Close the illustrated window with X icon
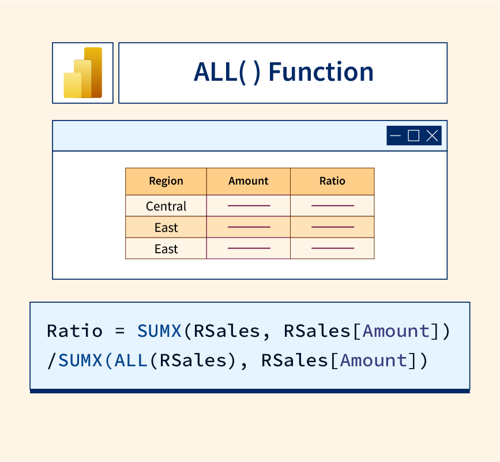This screenshot has height=462, width=500. point(432,136)
